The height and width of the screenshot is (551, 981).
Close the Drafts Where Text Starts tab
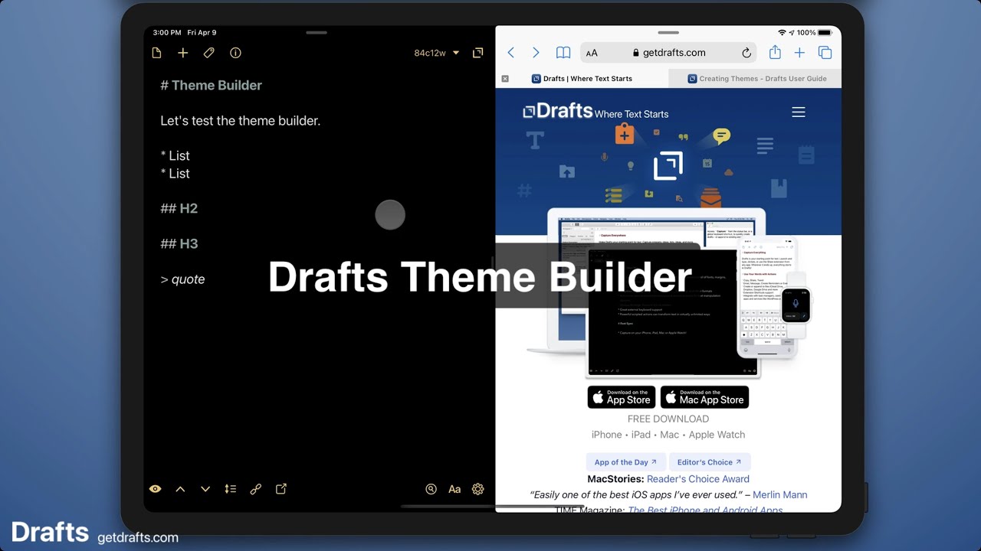pyautogui.click(x=505, y=79)
